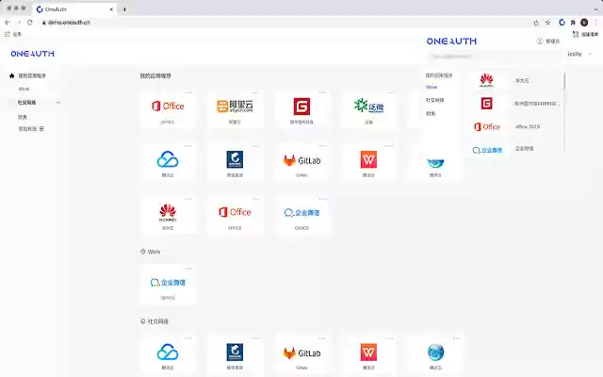Select 我的应用程序 category in the extension popup
Image resolution: width=603 pixels, height=377 pixels.
[439, 75]
